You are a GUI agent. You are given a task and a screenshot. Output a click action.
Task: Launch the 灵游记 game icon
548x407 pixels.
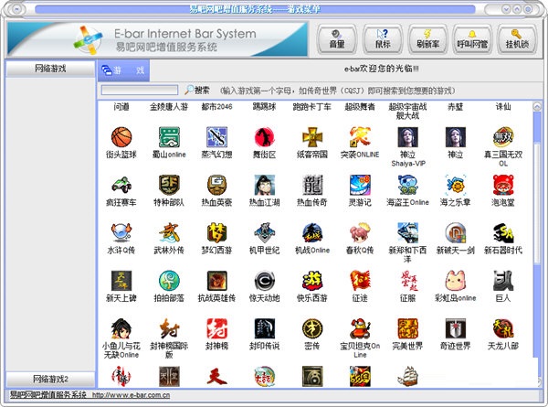tap(360, 185)
